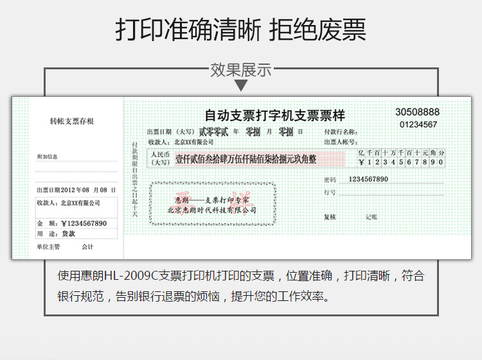Click the check number 30508888
Image resolution: width=482 pixels, height=360 pixels.
click(418, 112)
